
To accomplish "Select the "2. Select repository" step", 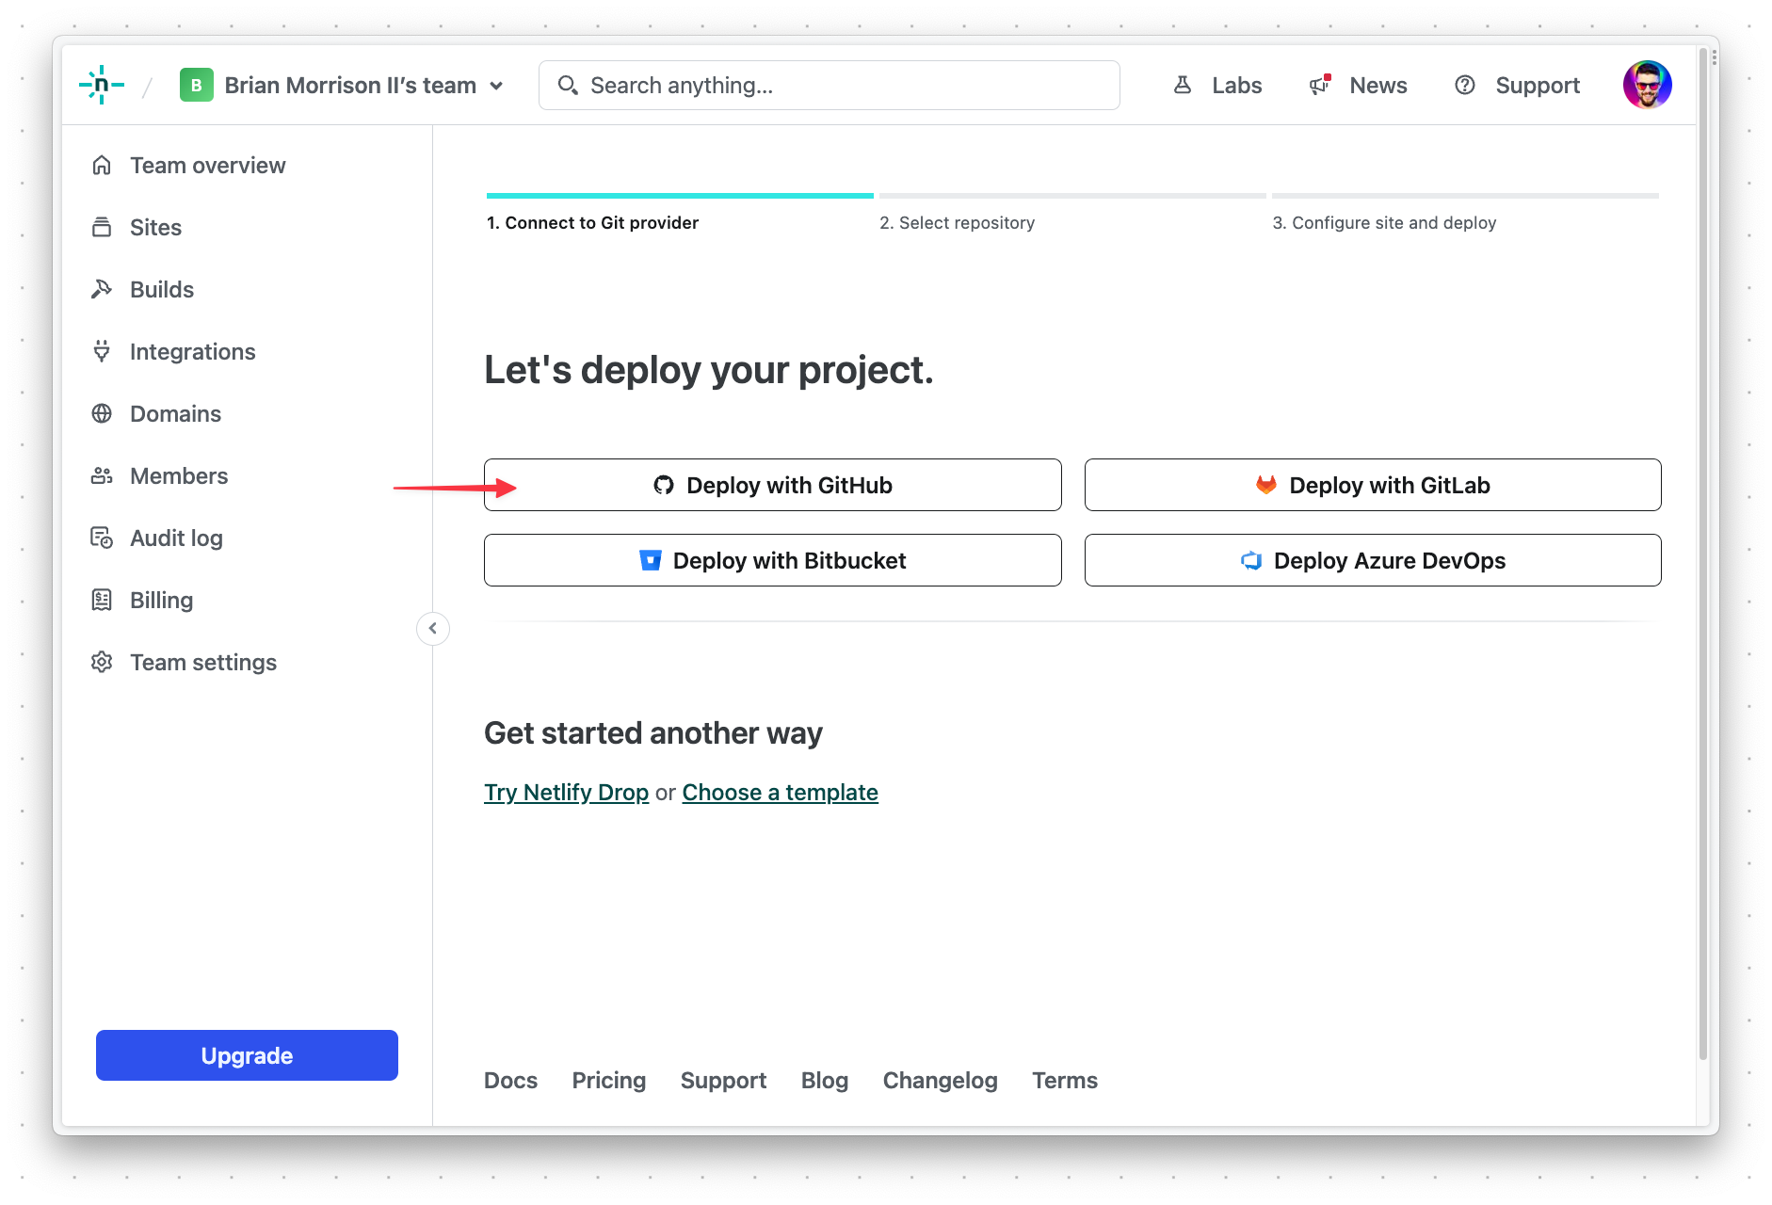I will click(958, 222).
